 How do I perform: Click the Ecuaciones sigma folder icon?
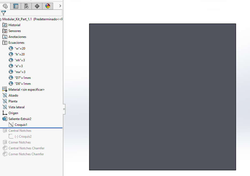click(5, 43)
